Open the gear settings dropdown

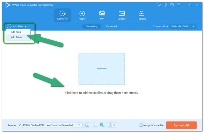pyautogui.click(x=112, y=125)
